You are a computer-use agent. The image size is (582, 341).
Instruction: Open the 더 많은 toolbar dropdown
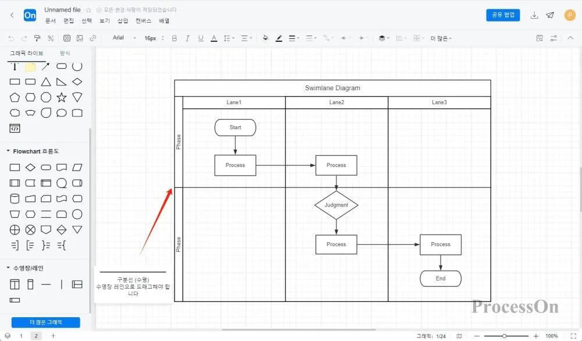tap(441, 38)
